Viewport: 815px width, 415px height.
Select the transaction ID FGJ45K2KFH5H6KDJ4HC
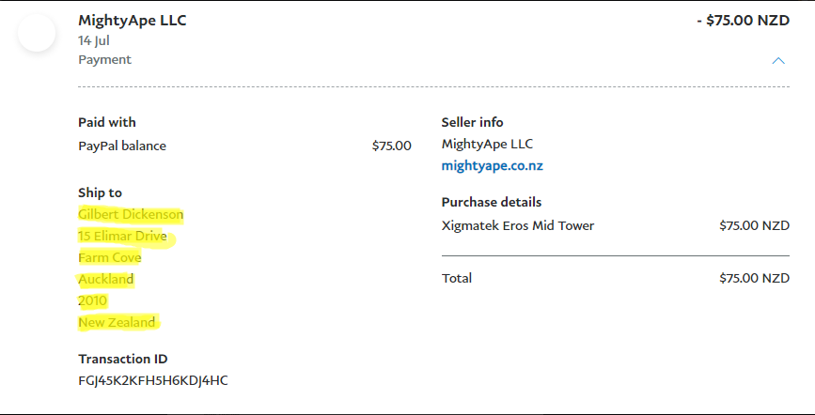153,380
